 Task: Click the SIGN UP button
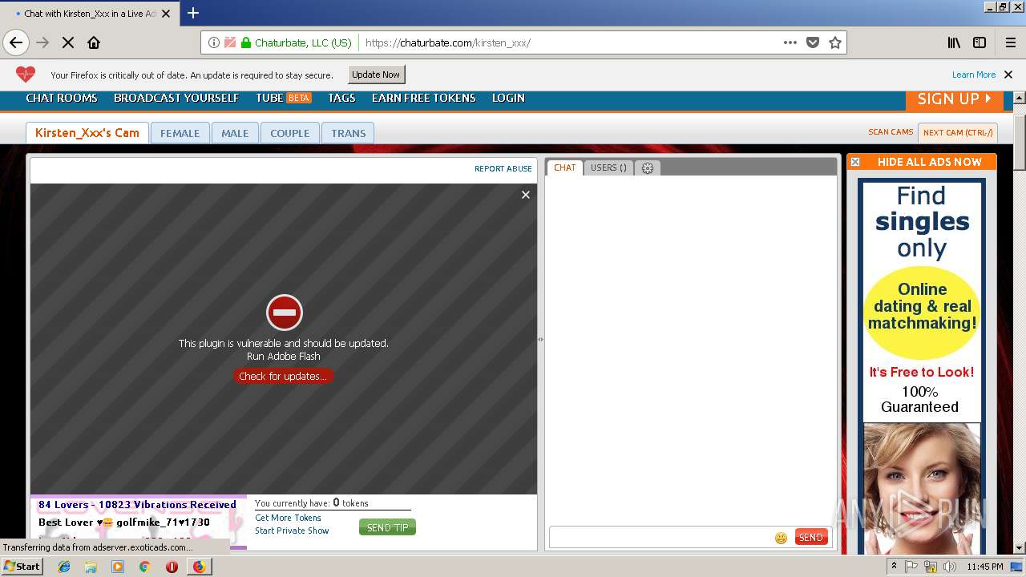tap(955, 99)
